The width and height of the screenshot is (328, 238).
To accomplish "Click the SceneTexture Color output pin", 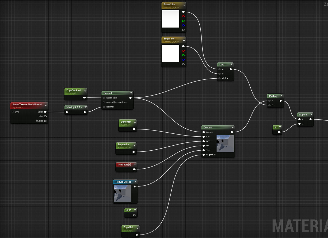I will click(45, 112).
